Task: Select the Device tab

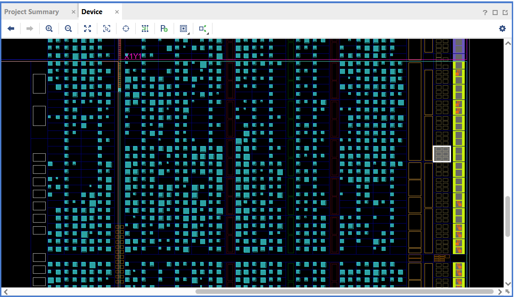Action: pos(92,12)
